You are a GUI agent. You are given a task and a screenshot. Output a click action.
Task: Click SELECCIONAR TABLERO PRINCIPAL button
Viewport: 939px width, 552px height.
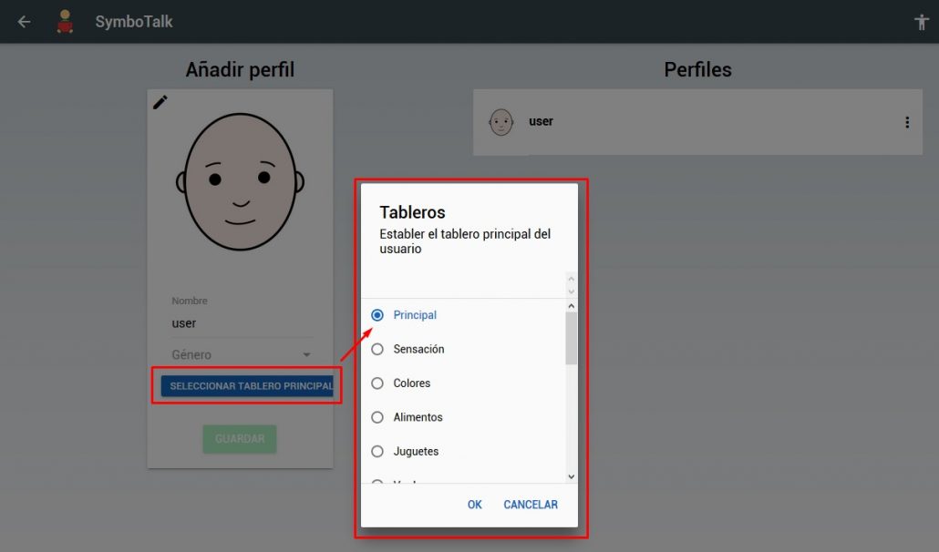248,385
